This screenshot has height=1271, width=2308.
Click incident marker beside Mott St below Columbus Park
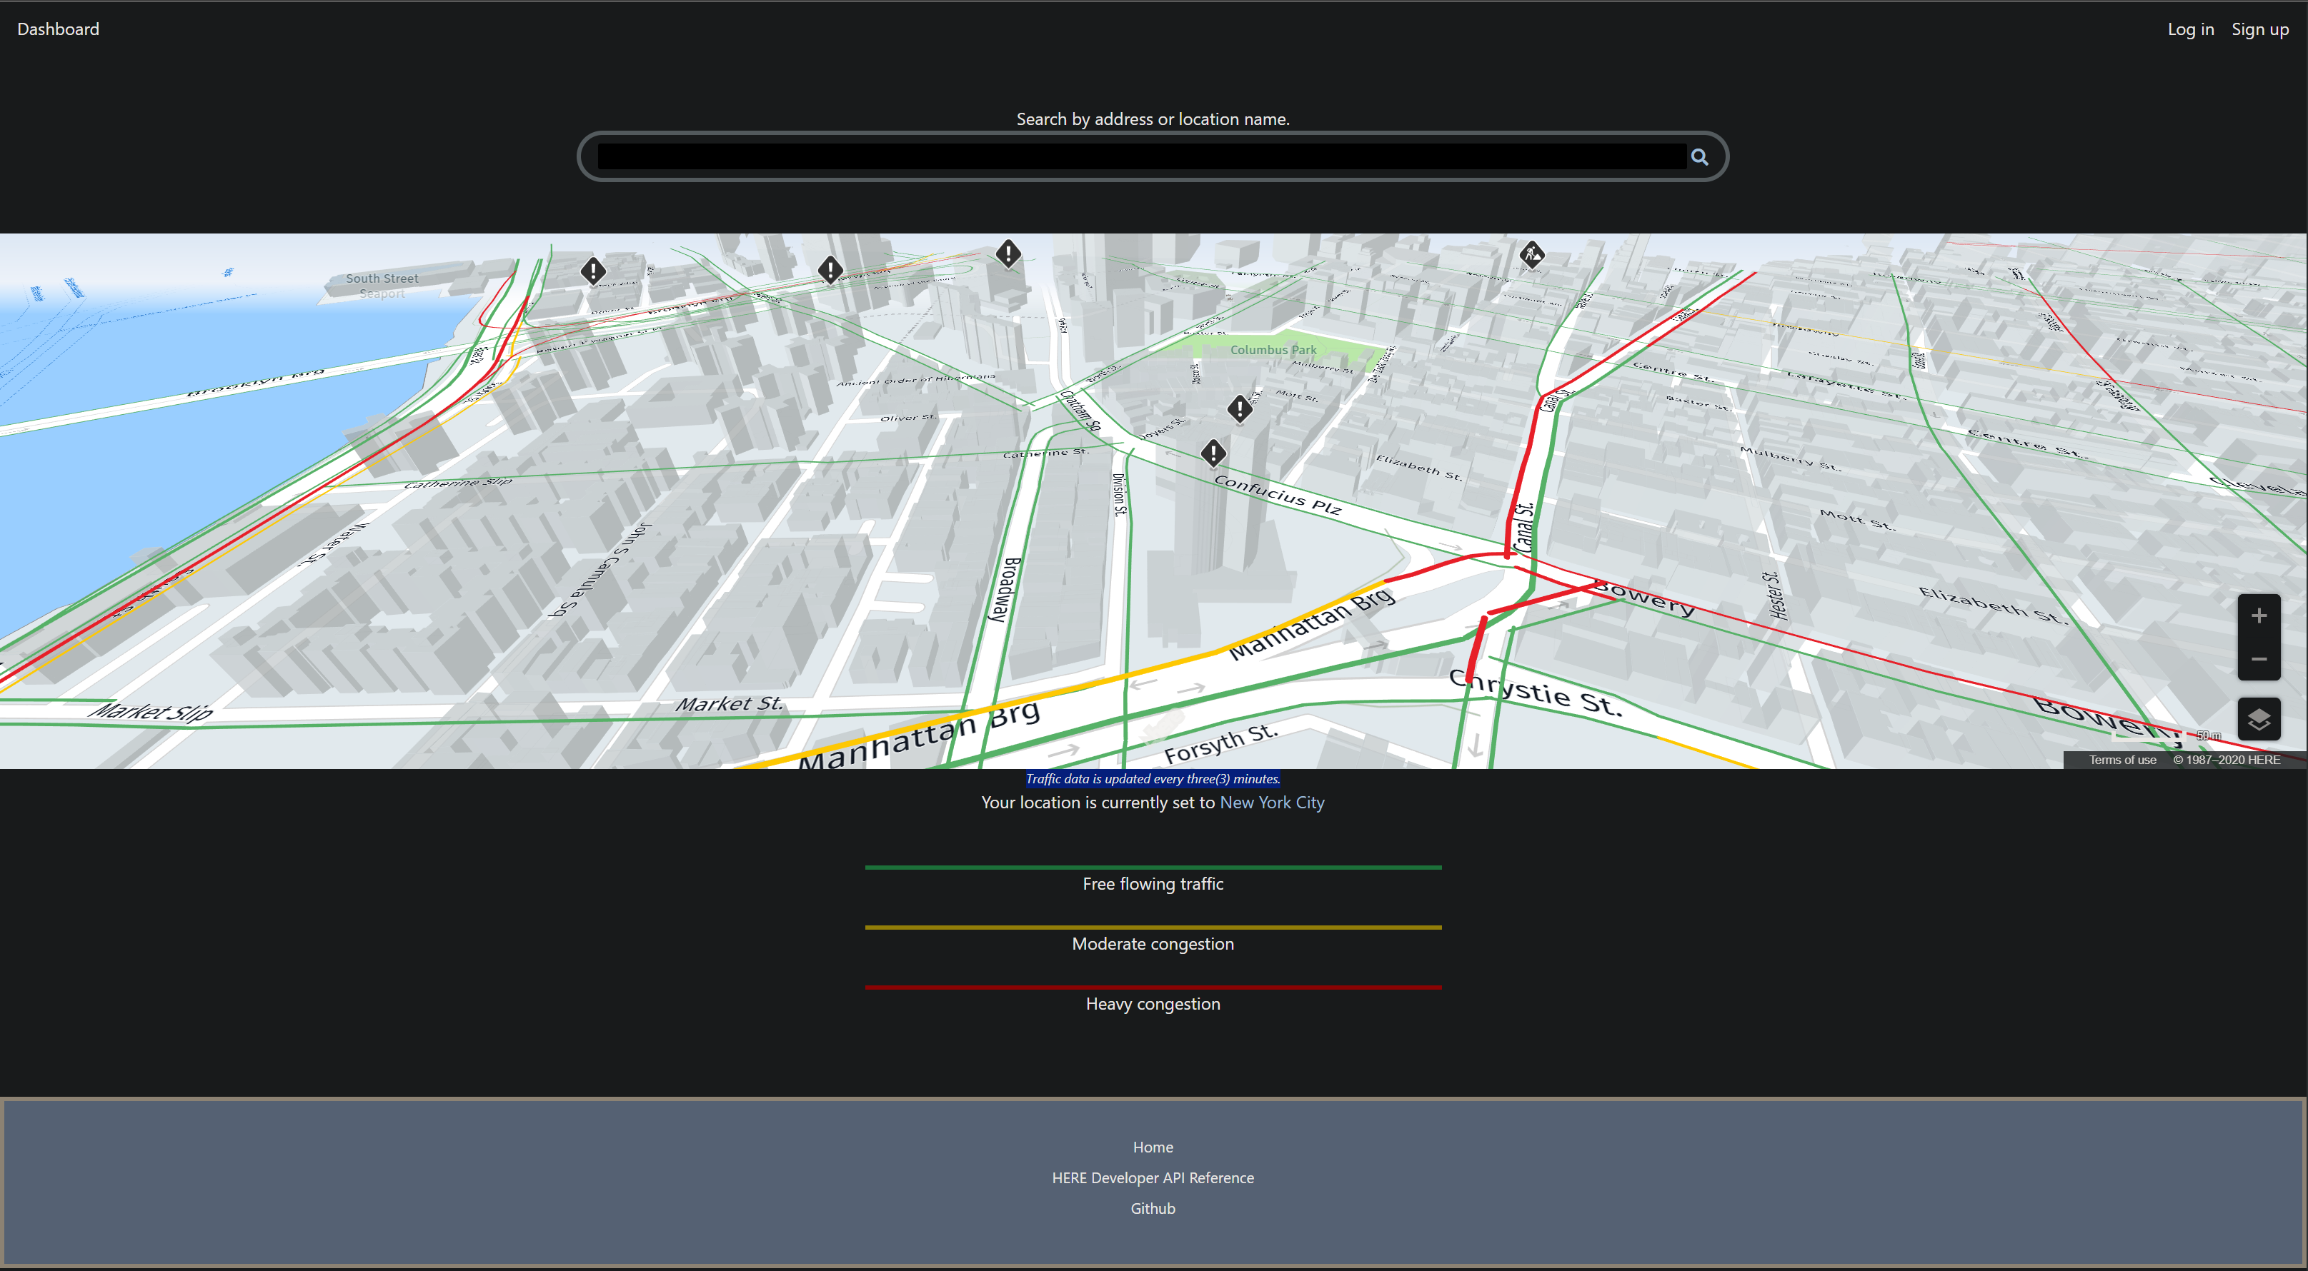pos(1239,409)
